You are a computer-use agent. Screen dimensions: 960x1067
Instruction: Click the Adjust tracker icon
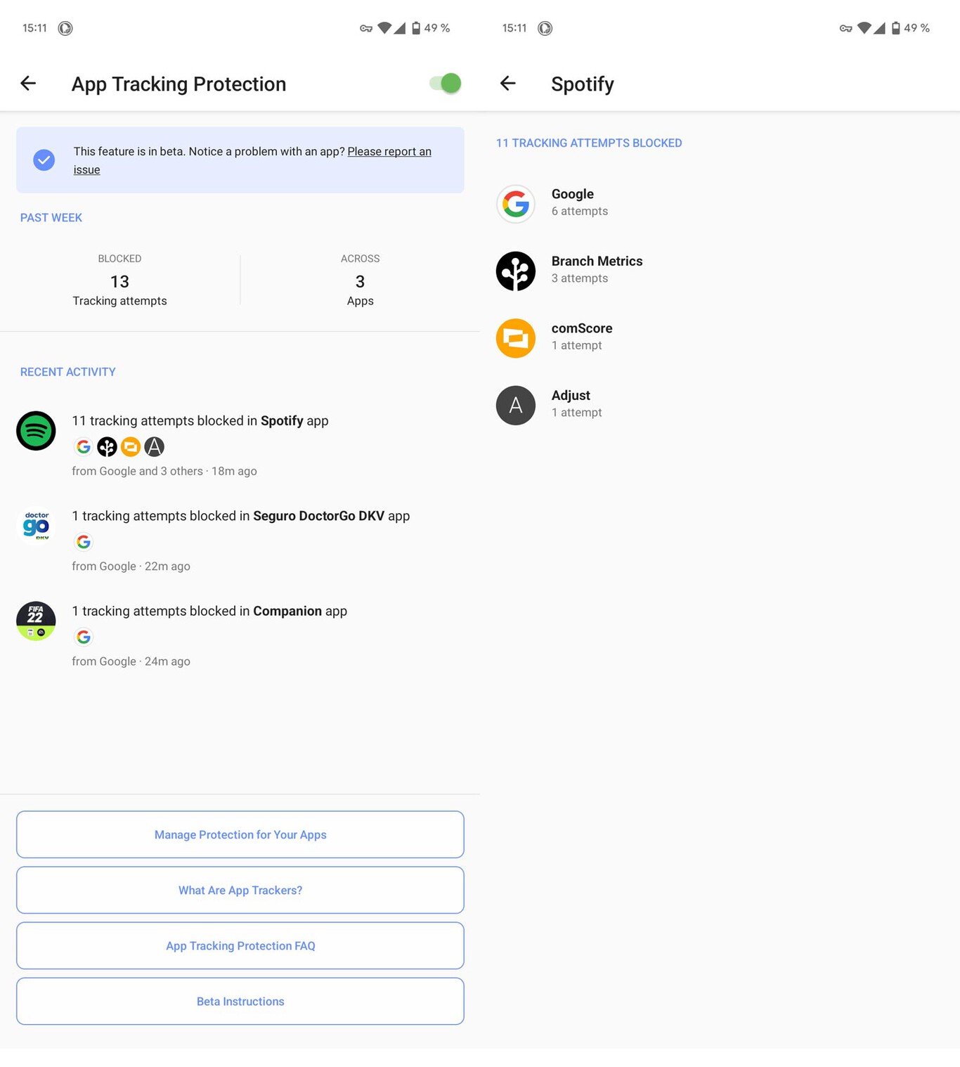pos(515,406)
